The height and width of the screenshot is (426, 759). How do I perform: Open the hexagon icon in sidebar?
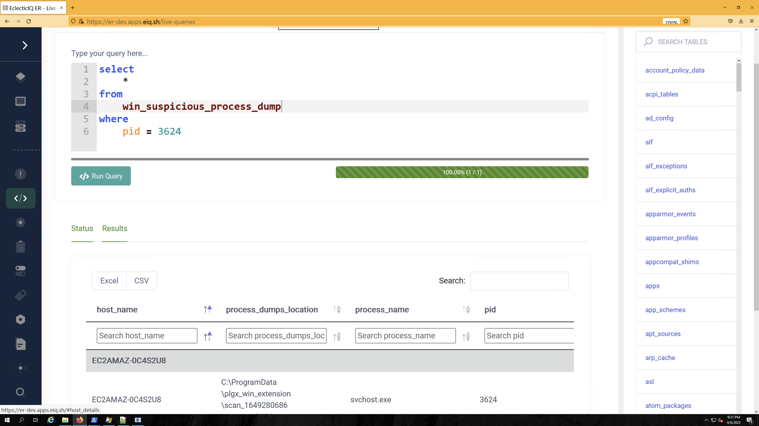point(20,319)
